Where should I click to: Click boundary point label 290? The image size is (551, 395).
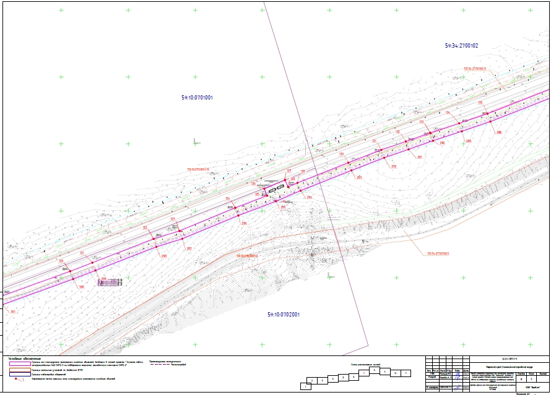click(442, 143)
